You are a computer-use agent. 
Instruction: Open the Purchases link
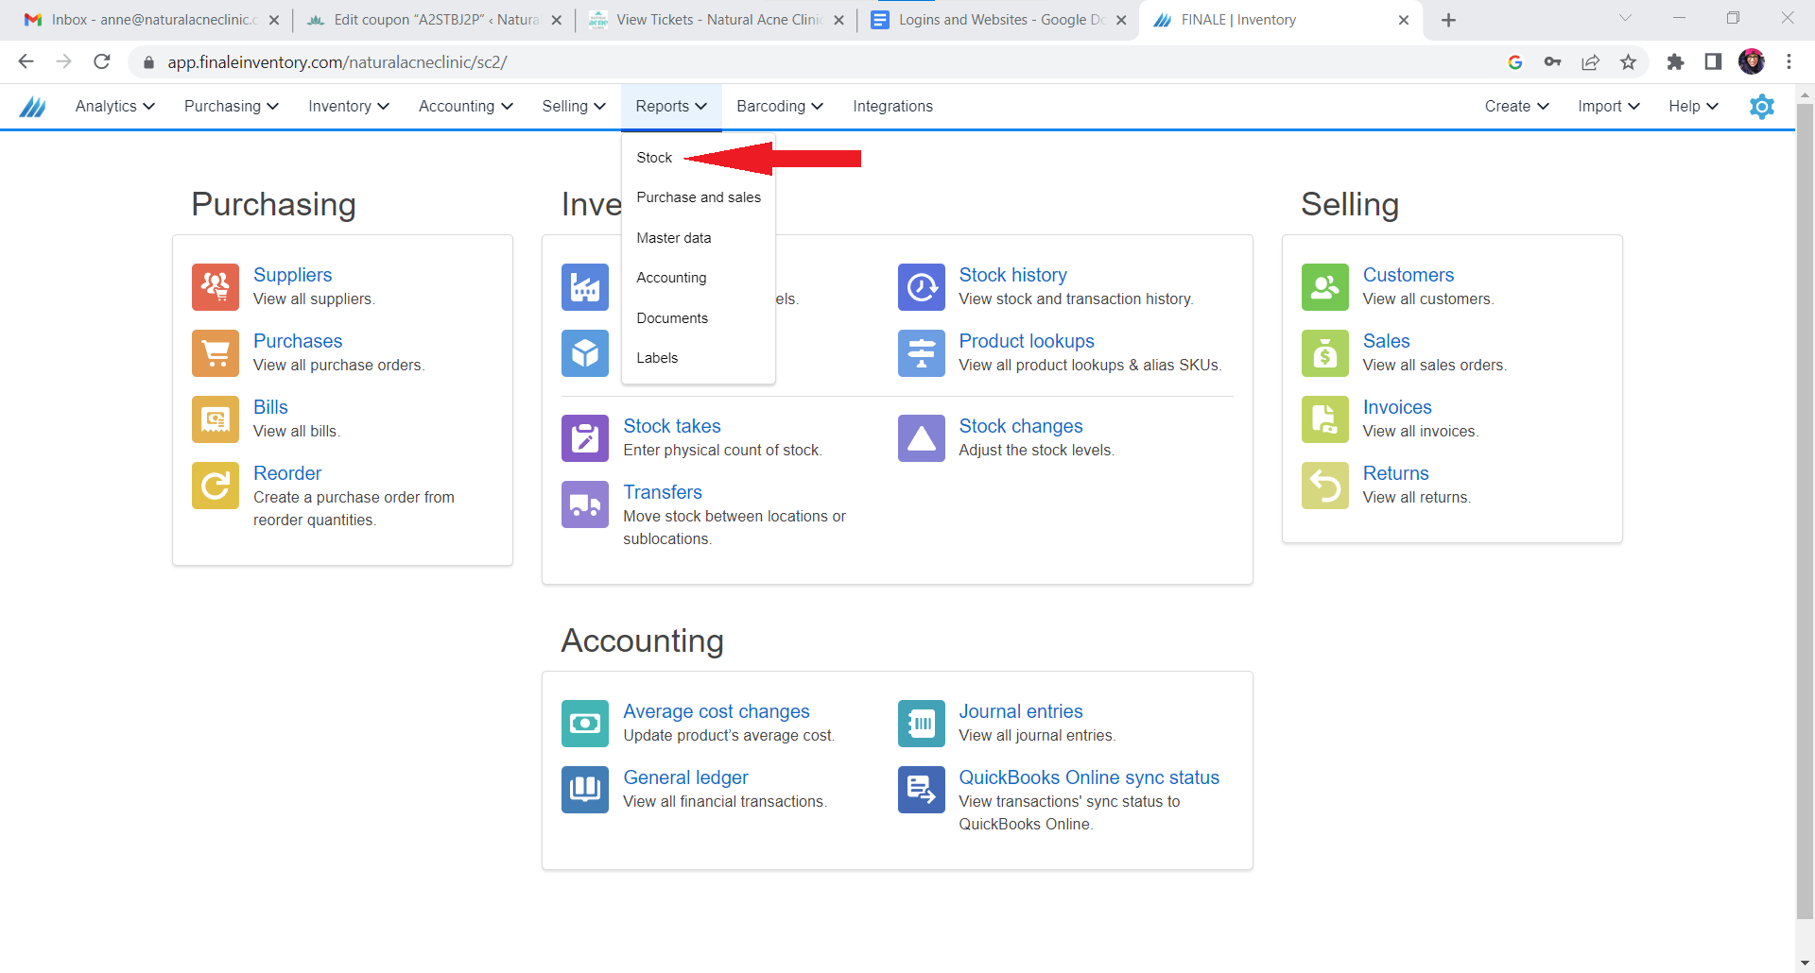(x=298, y=341)
